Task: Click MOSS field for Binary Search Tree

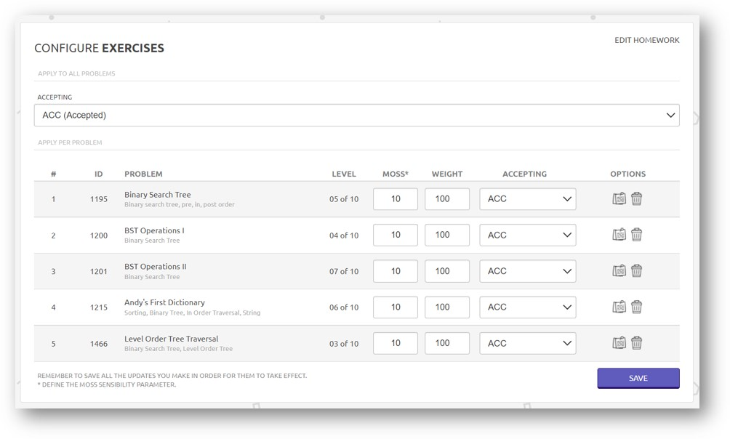Action: 395,199
